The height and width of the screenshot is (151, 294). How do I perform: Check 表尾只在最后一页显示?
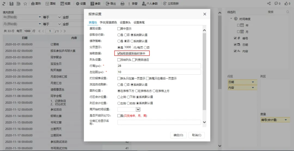click(x=148, y=78)
